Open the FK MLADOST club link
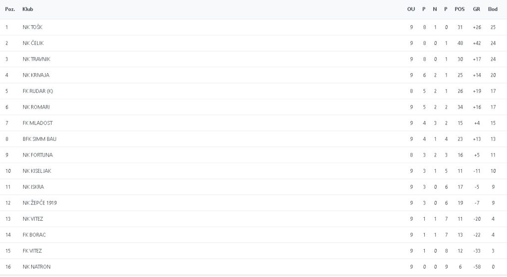 click(x=38, y=123)
